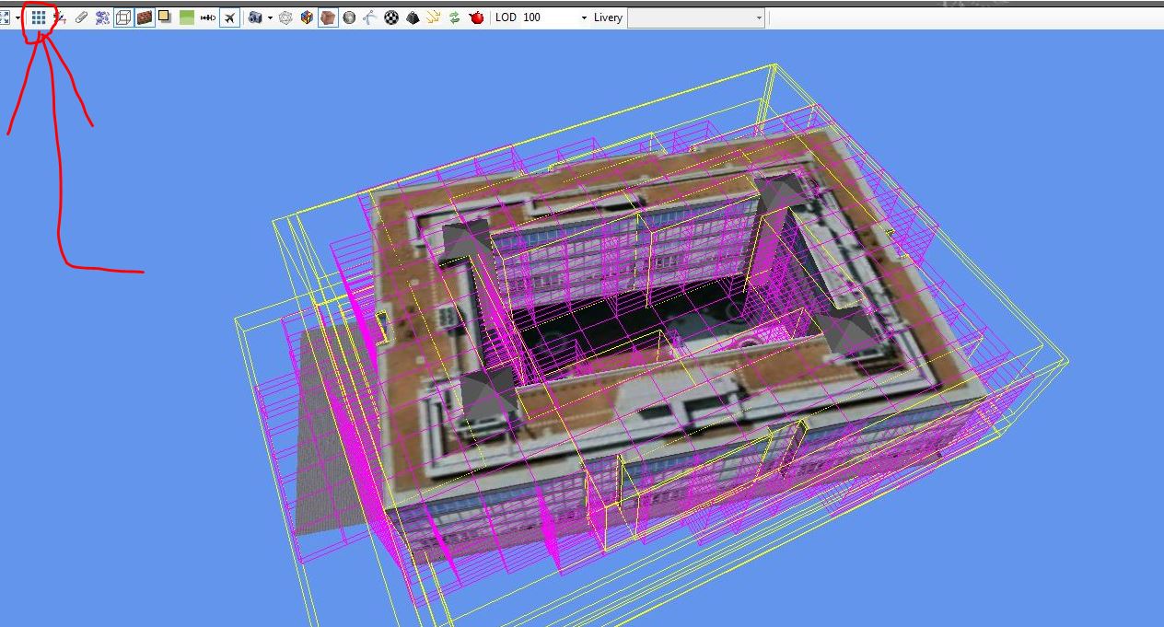This screenshot has height=627, width=1164.
Task: Click the tan shadow square icon
Action: click(165, 17)
